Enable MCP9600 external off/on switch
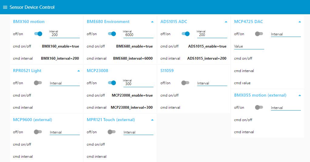Screen dimensions: 310x162 [x=38, y=132]
